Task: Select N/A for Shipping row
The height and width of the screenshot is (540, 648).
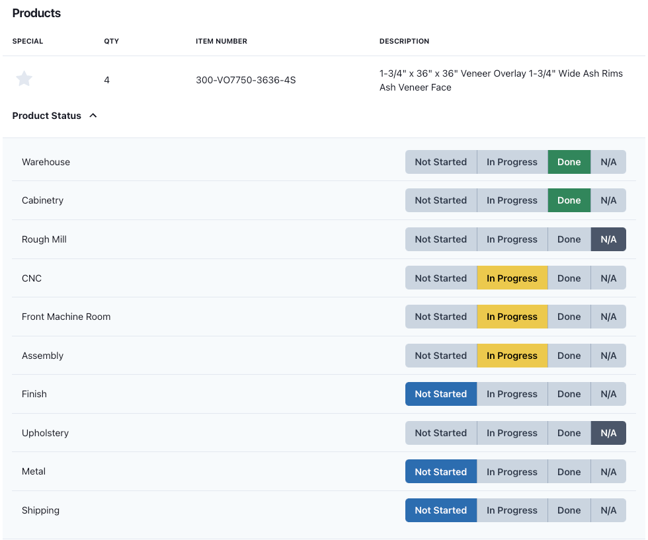Action: pos(608,510)
